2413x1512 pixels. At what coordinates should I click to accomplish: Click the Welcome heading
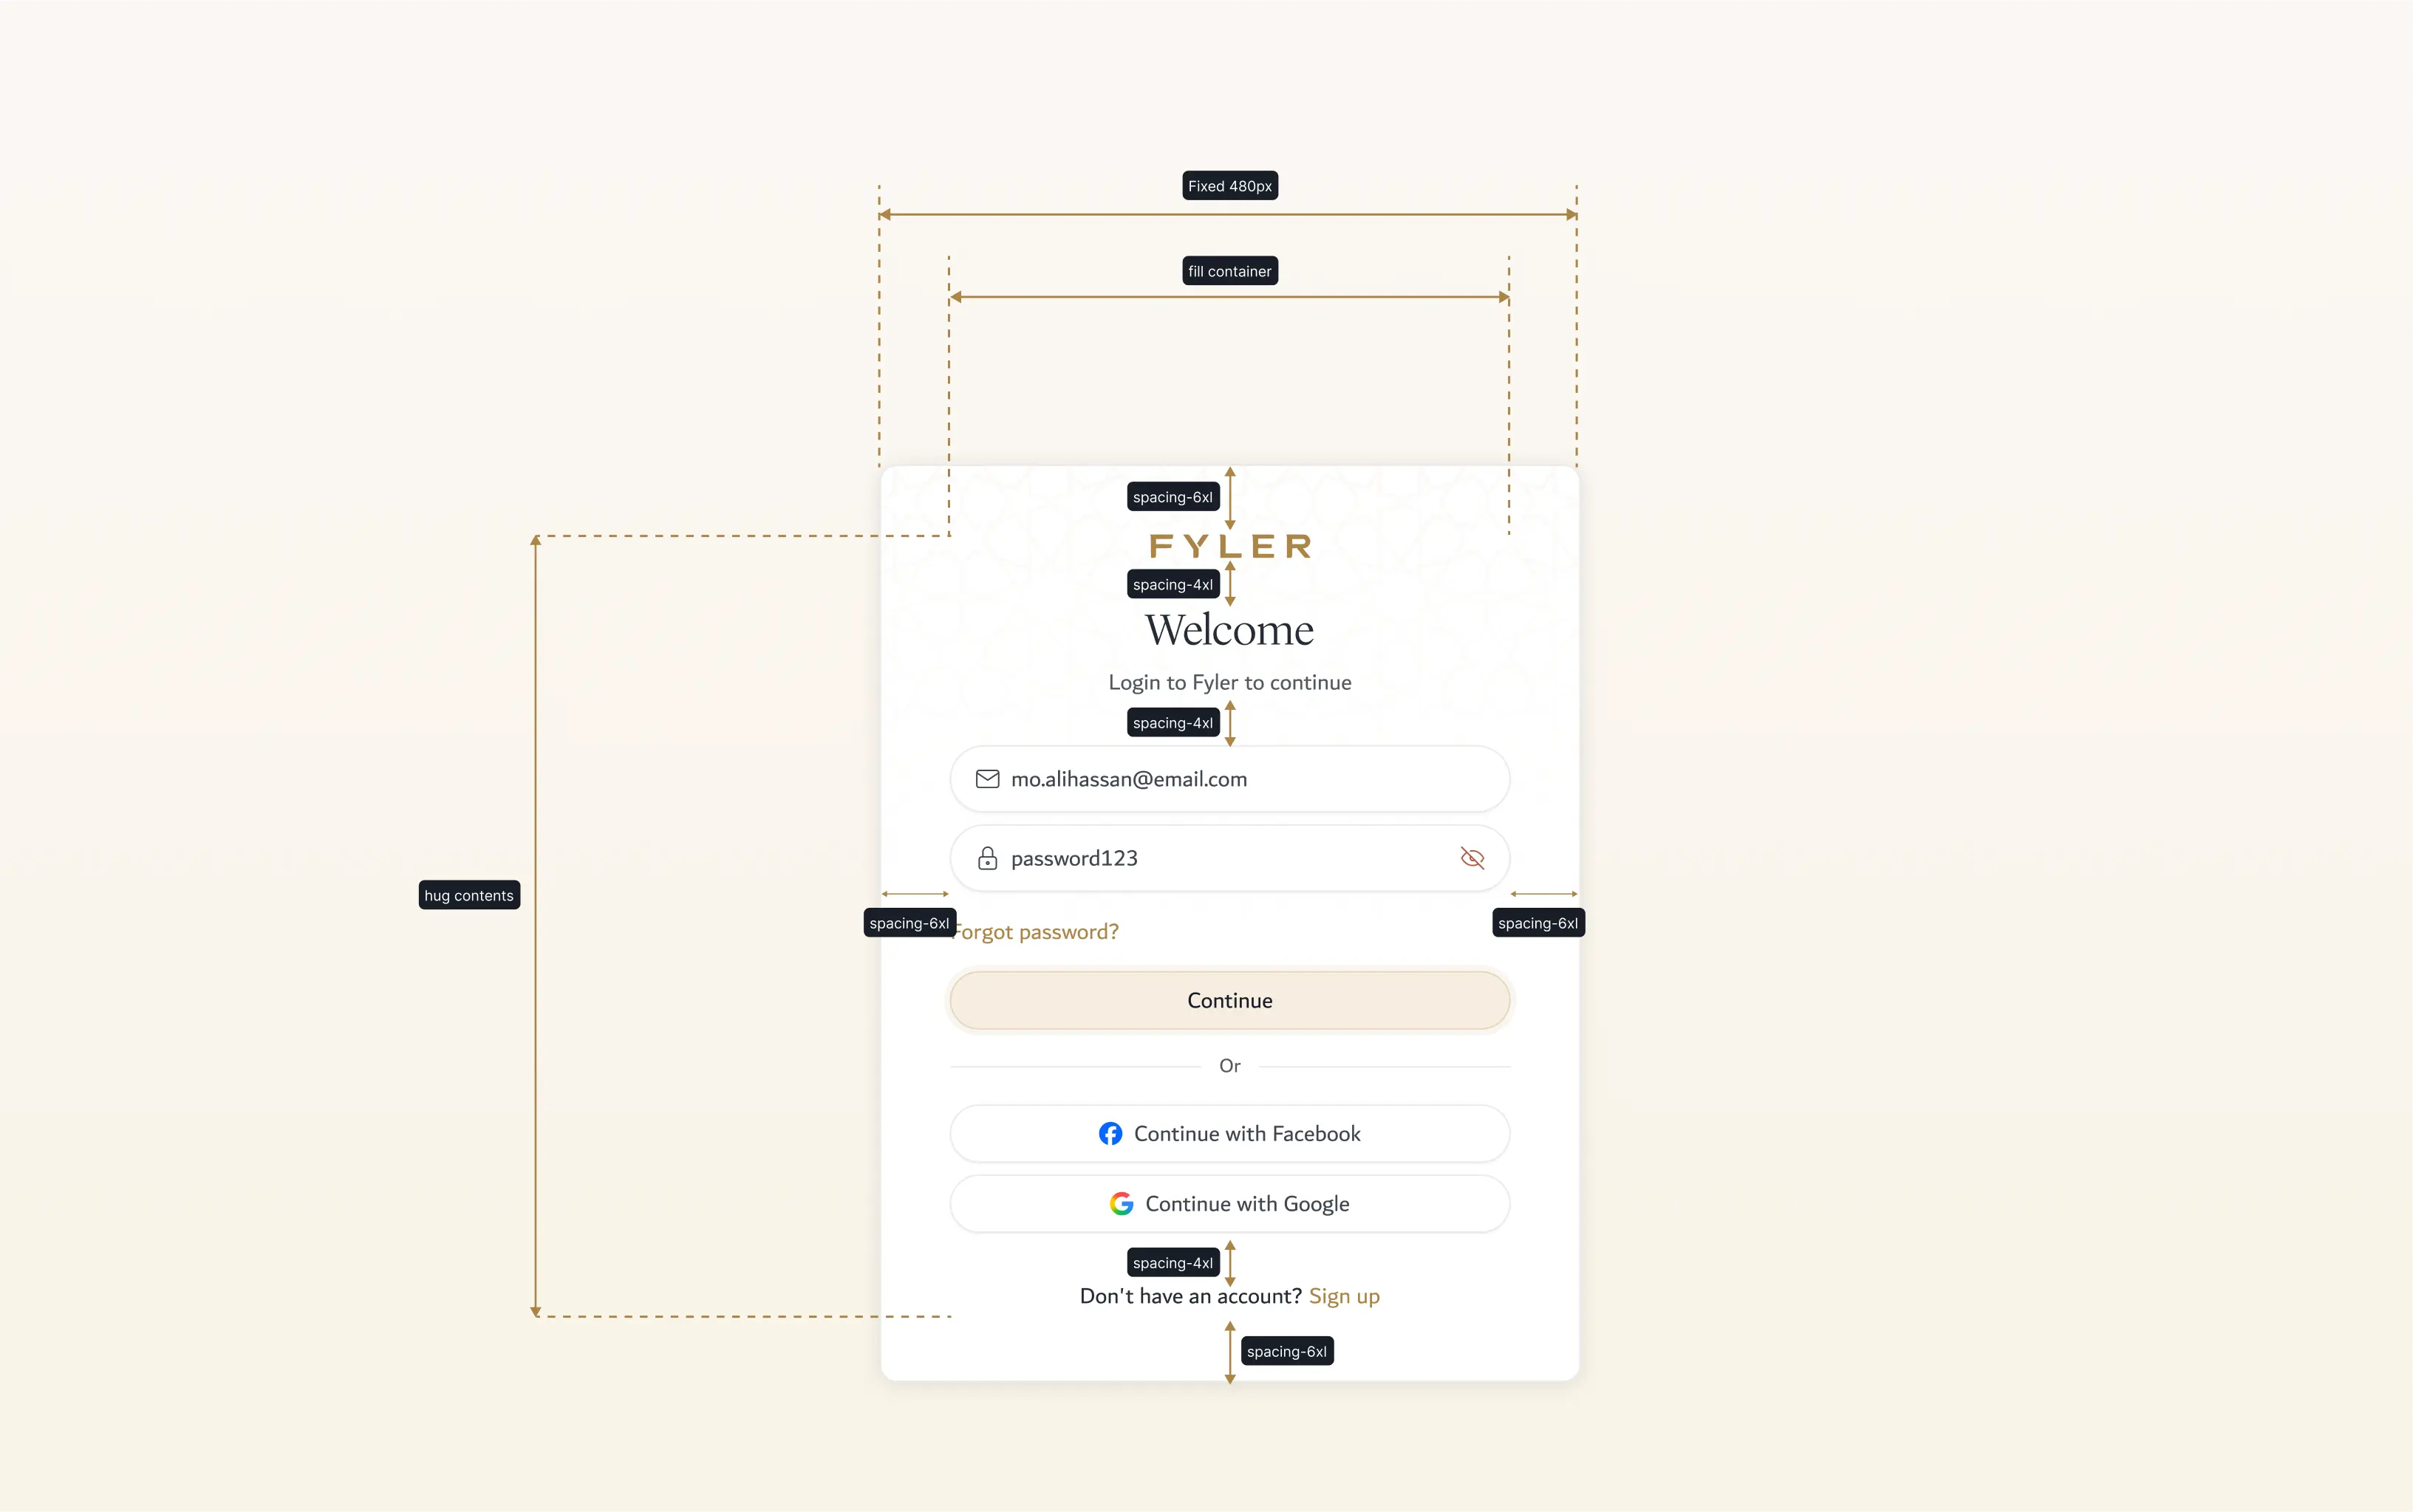pos(1229,629)
